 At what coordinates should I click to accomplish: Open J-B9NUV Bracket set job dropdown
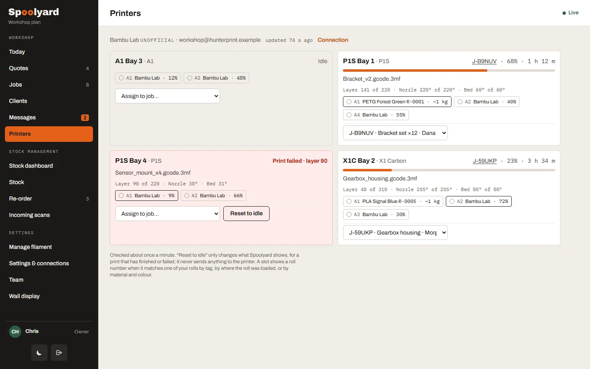tap(395, 133)
